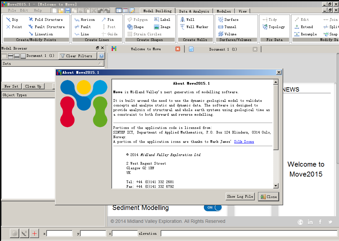Click the New document toolbar icon
This screenshot has height=241, width=339.
tap(55, 11)
